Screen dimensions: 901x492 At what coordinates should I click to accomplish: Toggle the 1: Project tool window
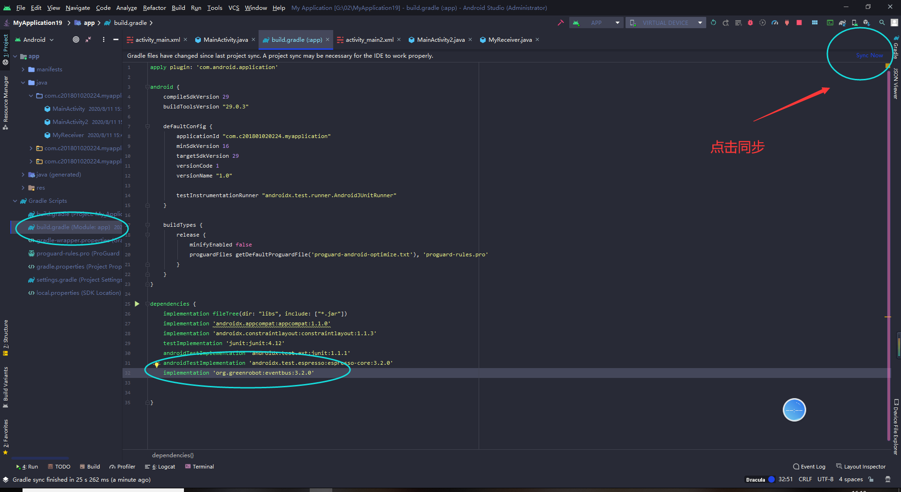tap(6, 49)
